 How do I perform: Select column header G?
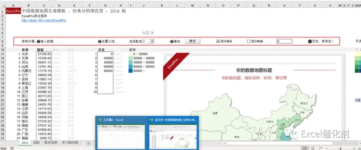coord(105,5)
